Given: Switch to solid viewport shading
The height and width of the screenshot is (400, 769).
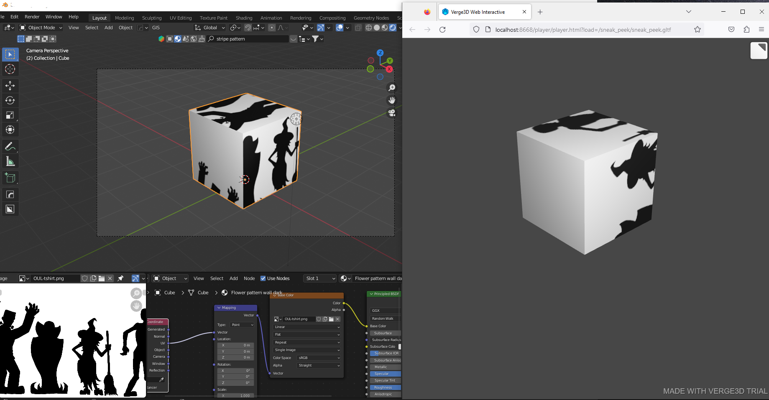Looking at the screenshot, I should click(x=377, y=28).
